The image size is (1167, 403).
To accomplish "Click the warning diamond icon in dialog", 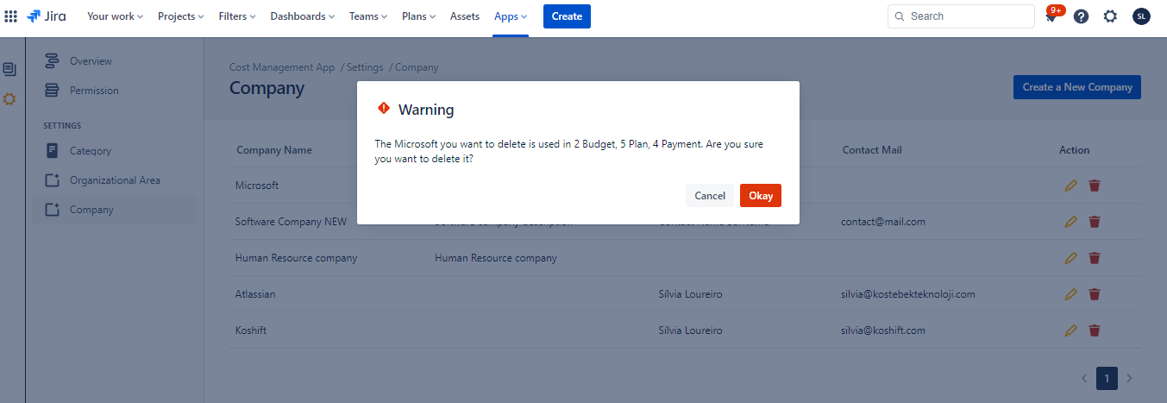I will click(384, 109).
